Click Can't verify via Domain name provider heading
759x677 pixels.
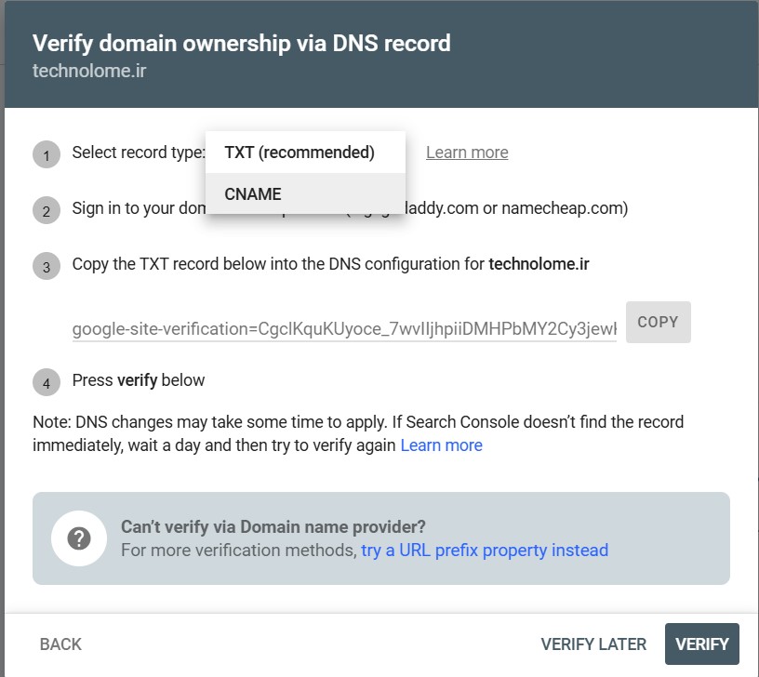(x=273, y=527)
